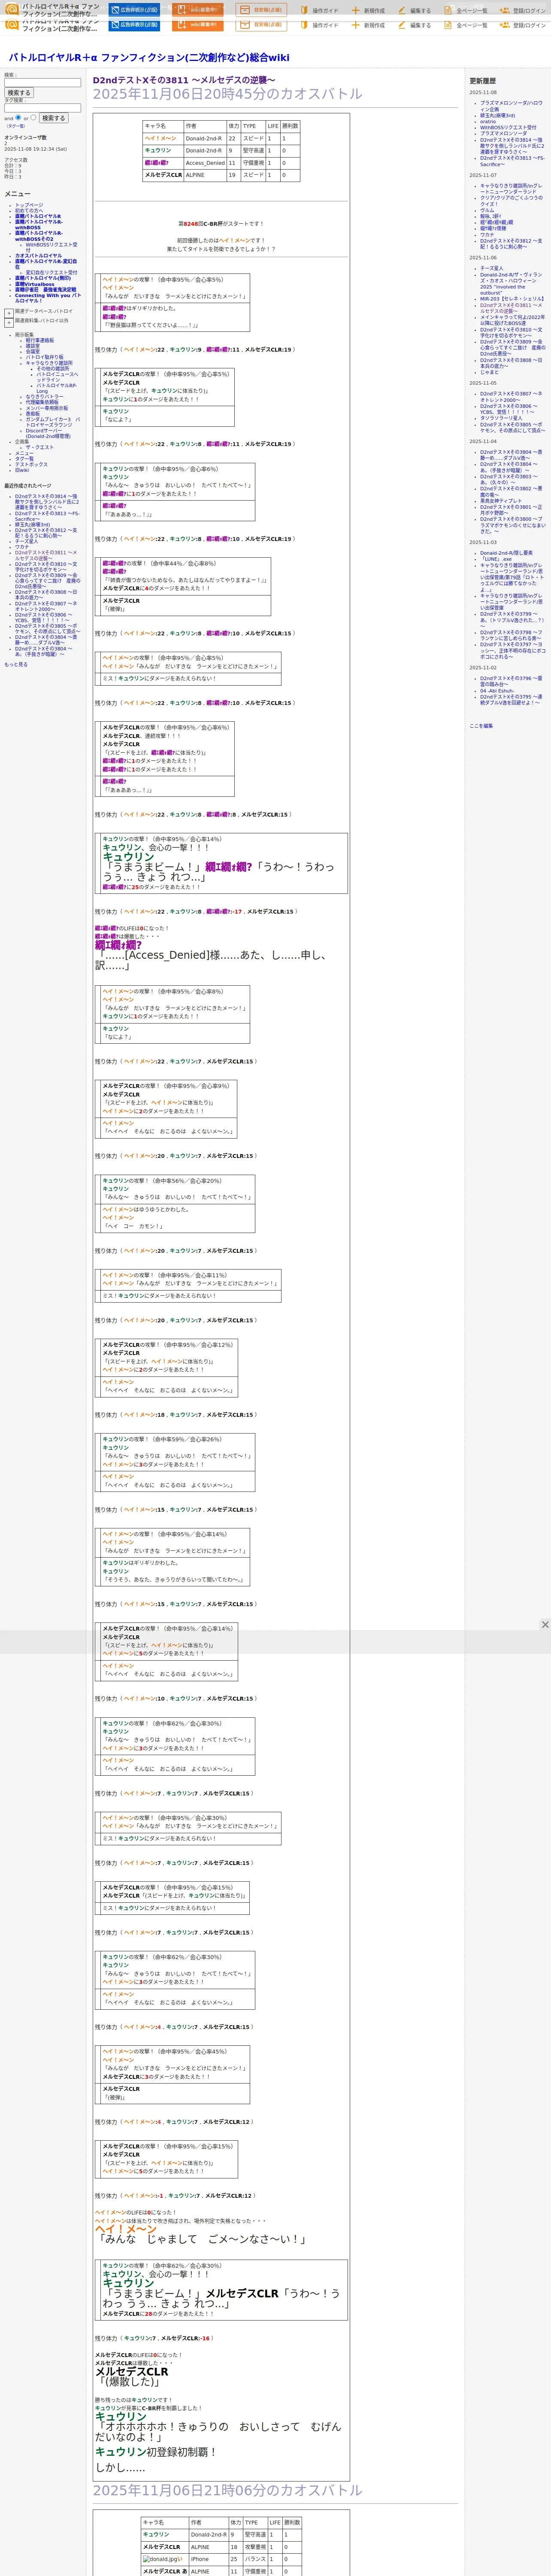The width and height of the screenshot is (551, 2576).
Task: Open the トップページ menu link
Action: [29, 205]
